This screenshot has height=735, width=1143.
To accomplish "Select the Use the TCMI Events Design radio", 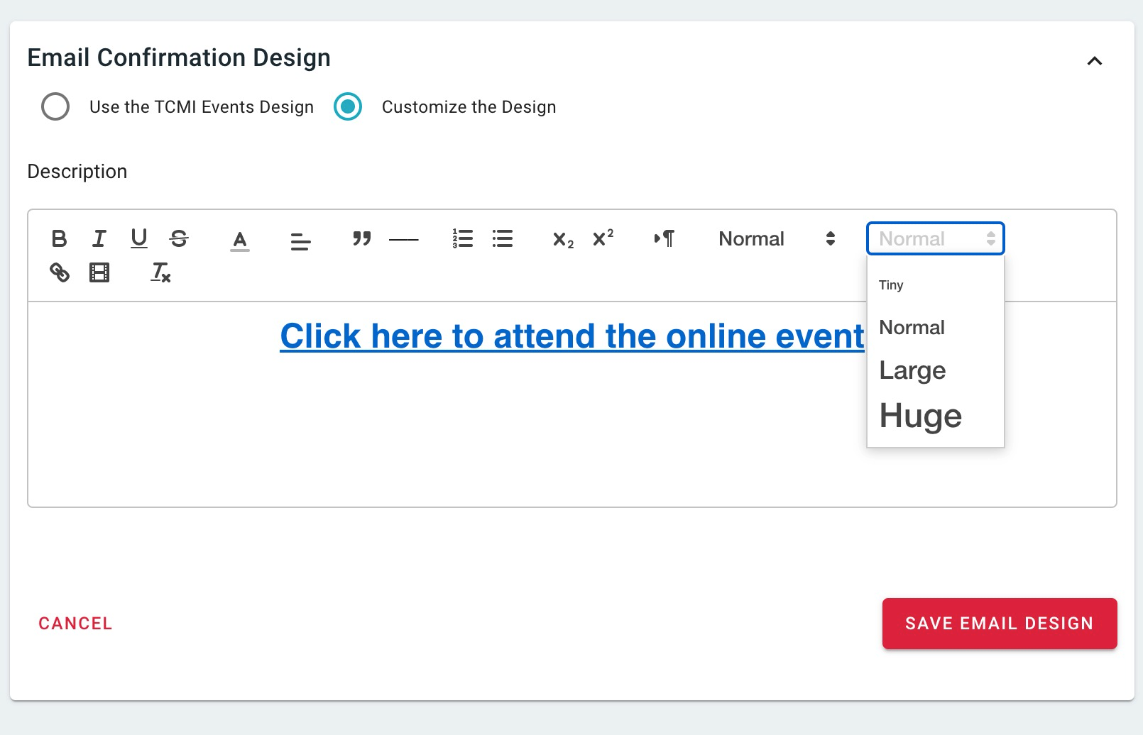I will [55, 107].
